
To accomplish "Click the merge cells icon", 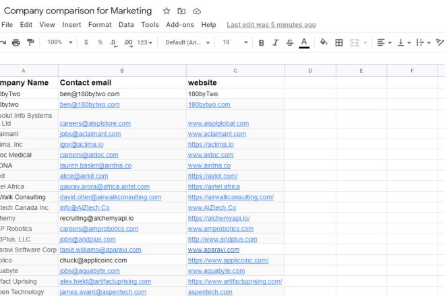I will coord(355,43).
